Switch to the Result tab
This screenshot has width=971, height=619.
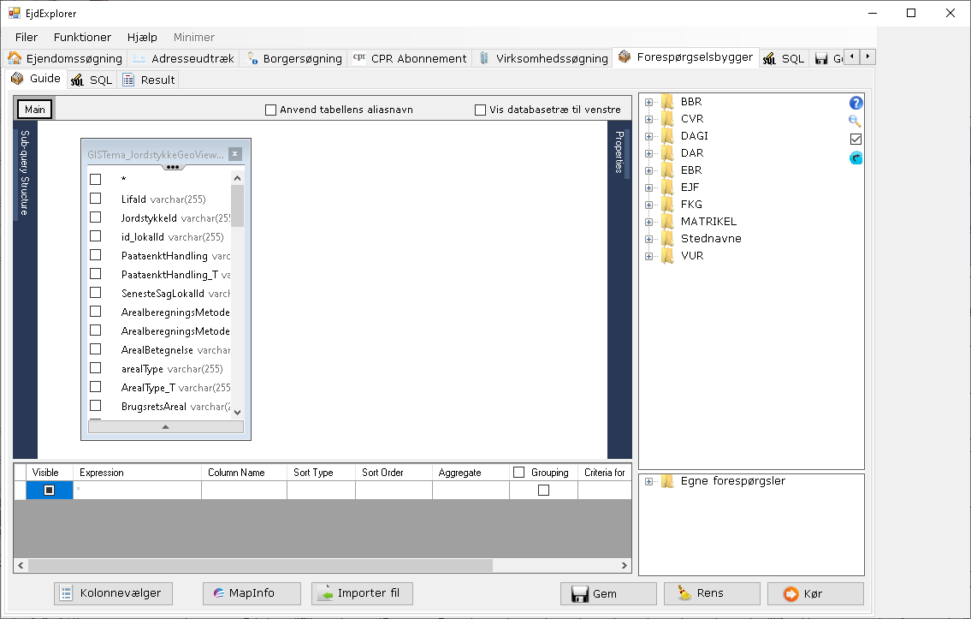[x=150, y=80]
